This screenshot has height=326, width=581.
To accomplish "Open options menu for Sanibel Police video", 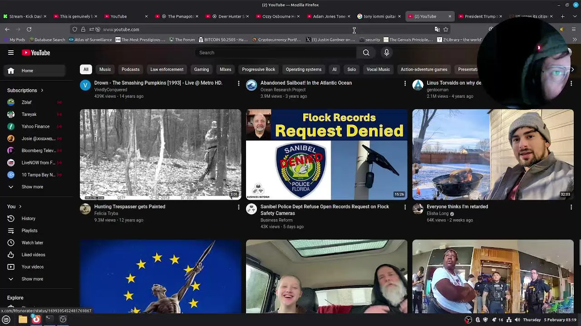I will point(405,207).
